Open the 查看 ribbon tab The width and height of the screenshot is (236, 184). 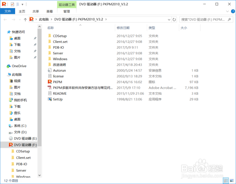[50, 11]
